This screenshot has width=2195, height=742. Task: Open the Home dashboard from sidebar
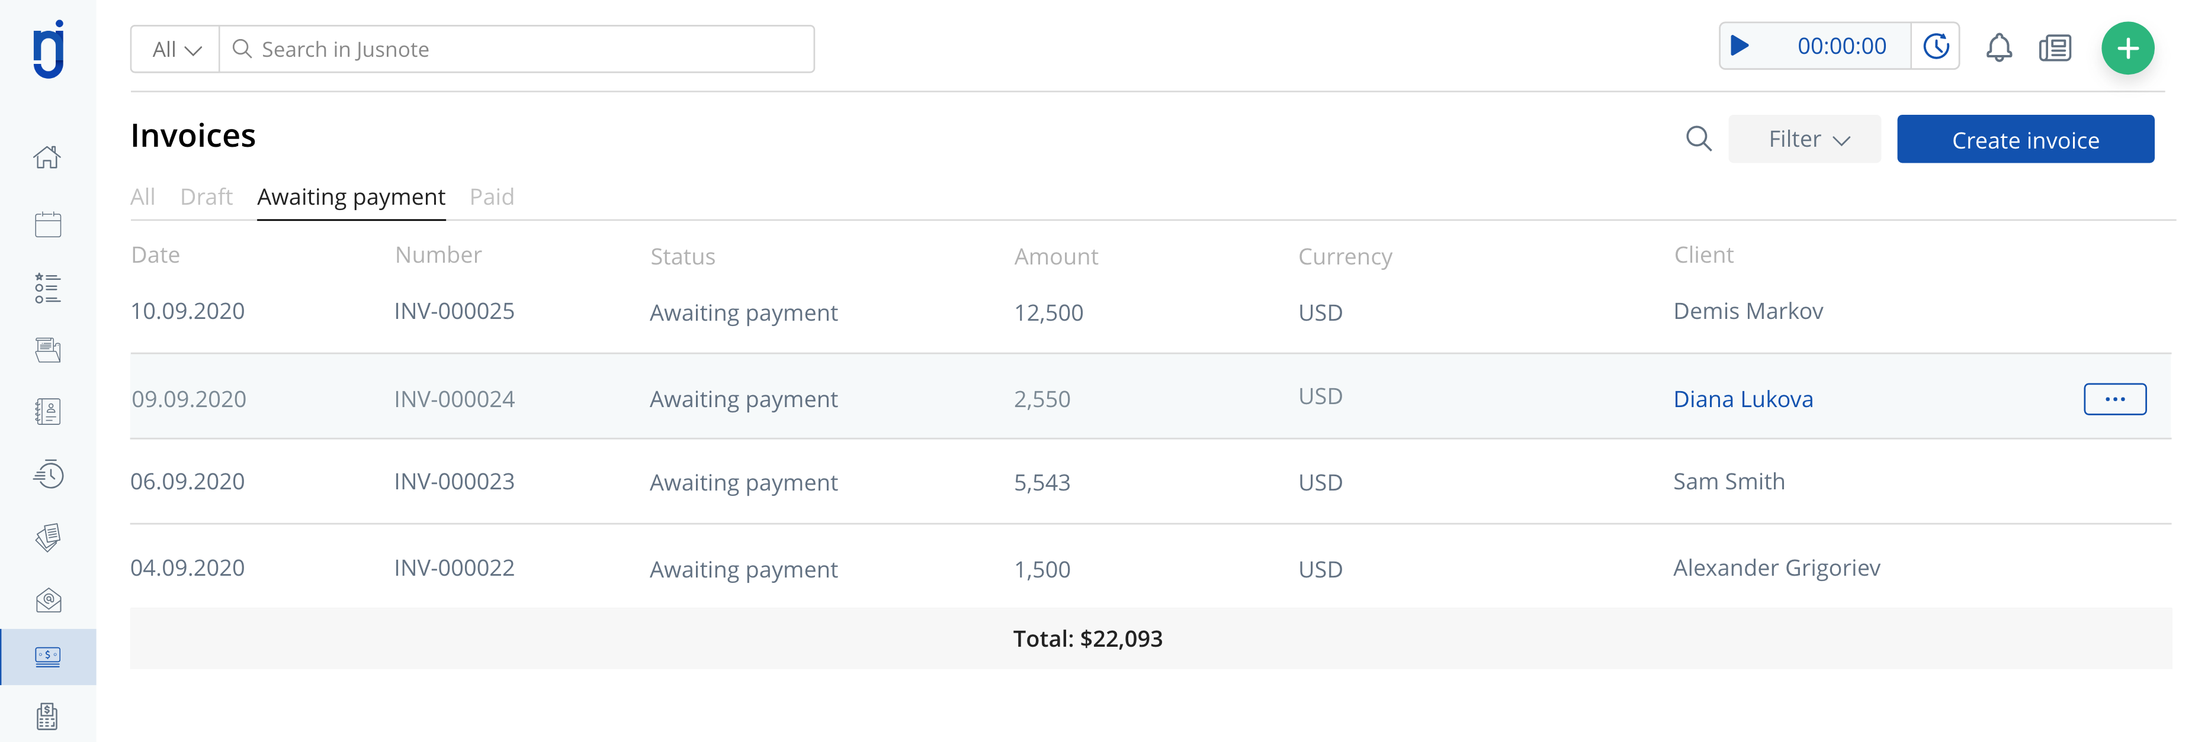click(x=48, y=157)
